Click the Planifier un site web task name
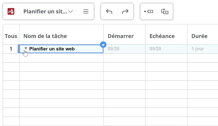The image size is (218, 126). 52,49
